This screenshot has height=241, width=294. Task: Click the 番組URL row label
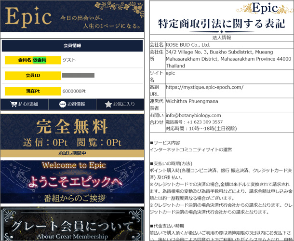tap(154, 91)
